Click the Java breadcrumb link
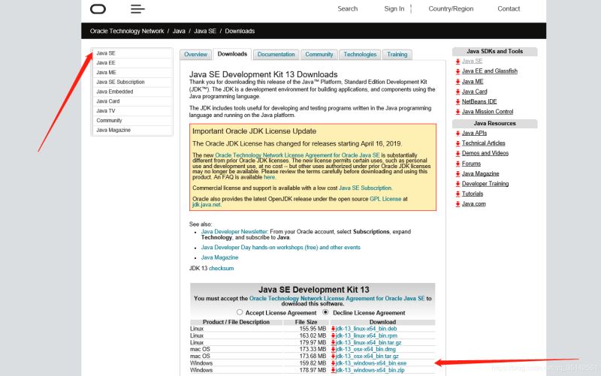The image size is (601, 376). [179, 31]
